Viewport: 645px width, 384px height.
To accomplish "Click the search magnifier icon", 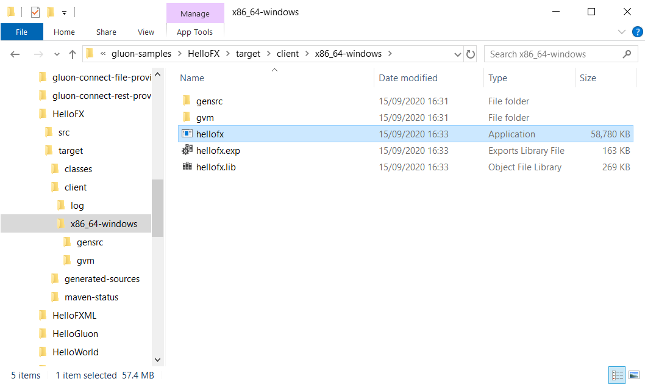I will [x=627, y=54].
